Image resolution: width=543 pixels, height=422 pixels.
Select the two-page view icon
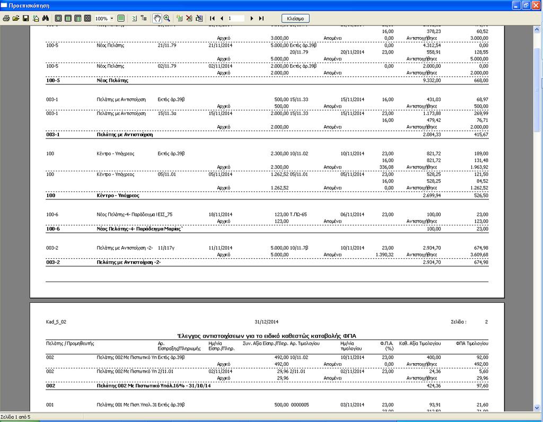tap(78, 19)
